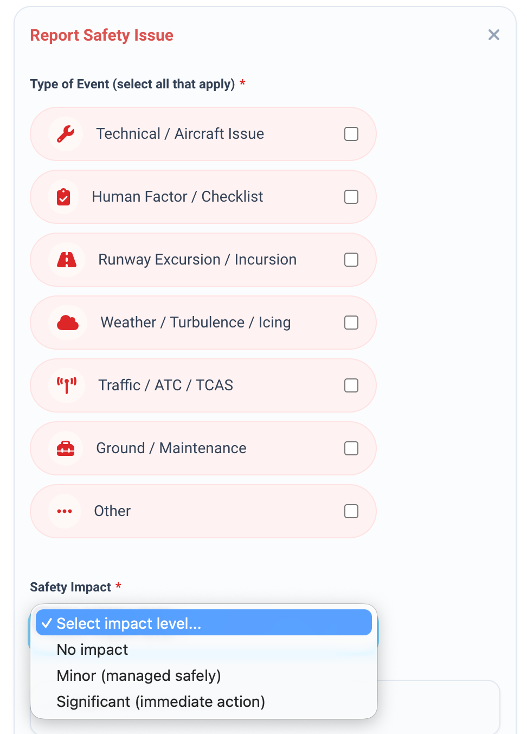Select "Minor (managed safely)" option
Viewport: 527px width, 734px height.
[x=139, y=675]
